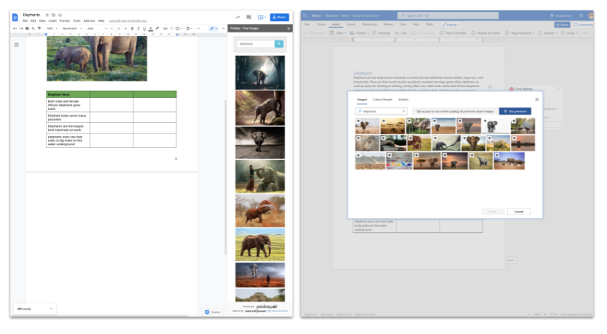Image resolution: width=607 pixels, height=334 pixels.
Task: Star the Elephants document in Google Docs
Action: (x=47, y=15)
